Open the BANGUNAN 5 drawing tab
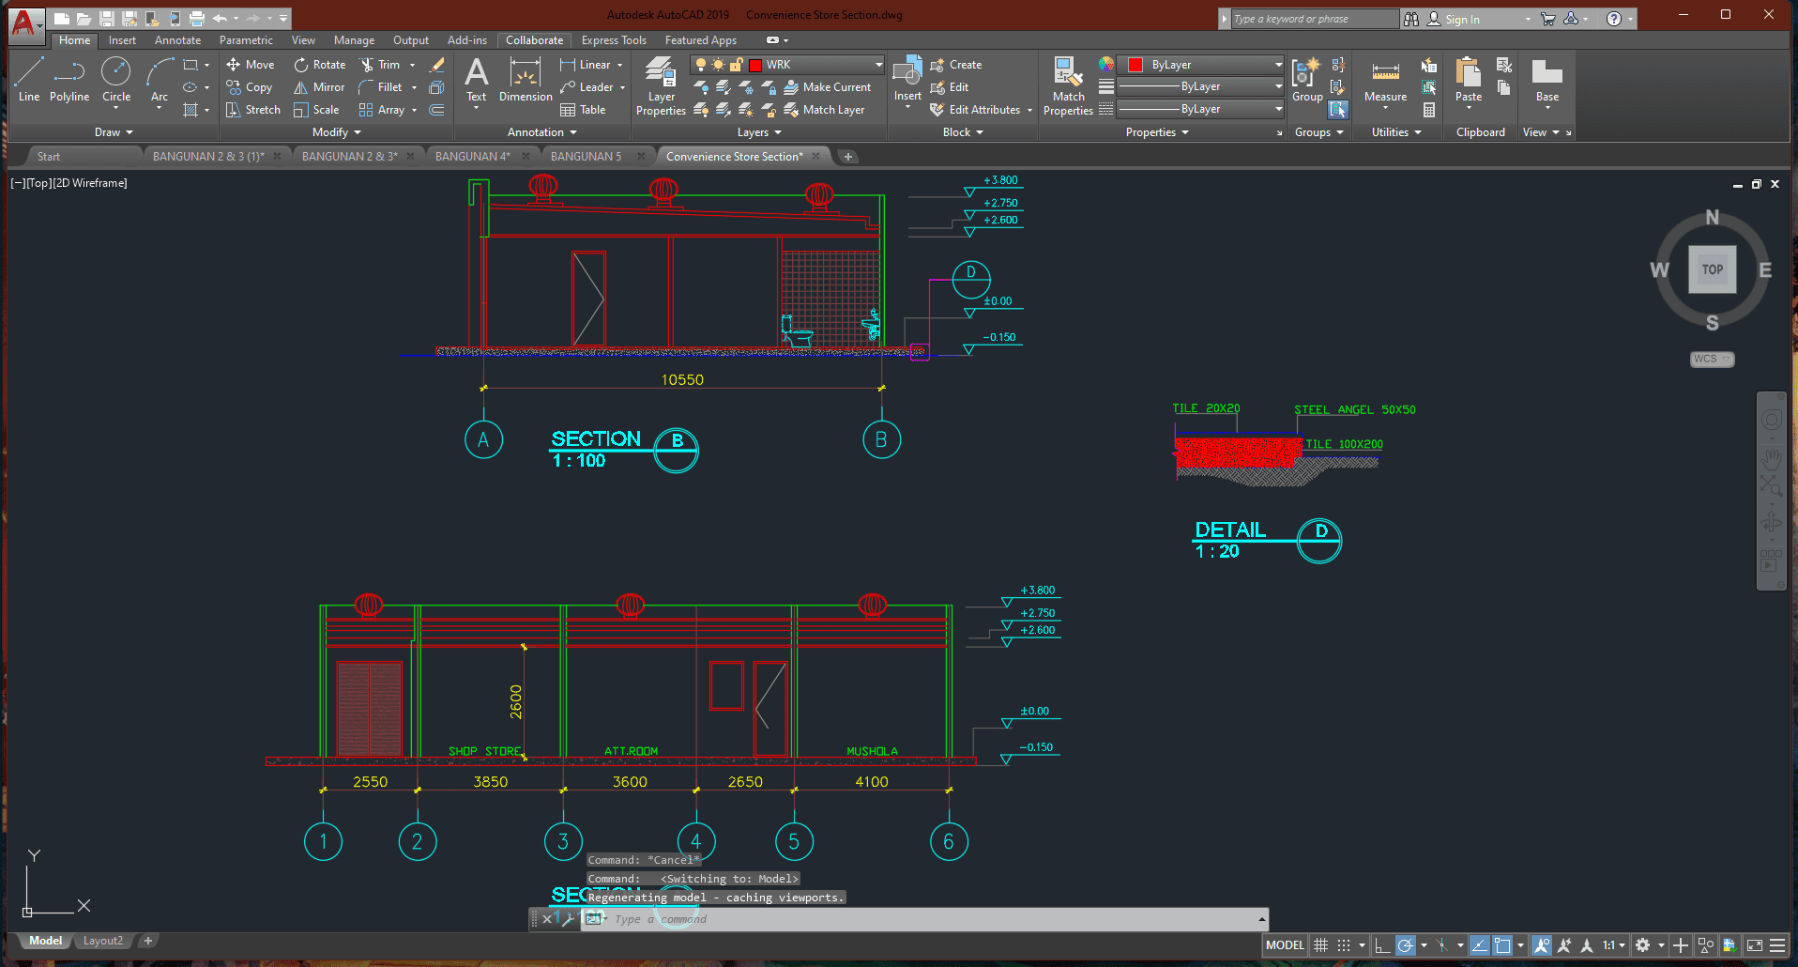1798x967 pixels. (586, 157)
